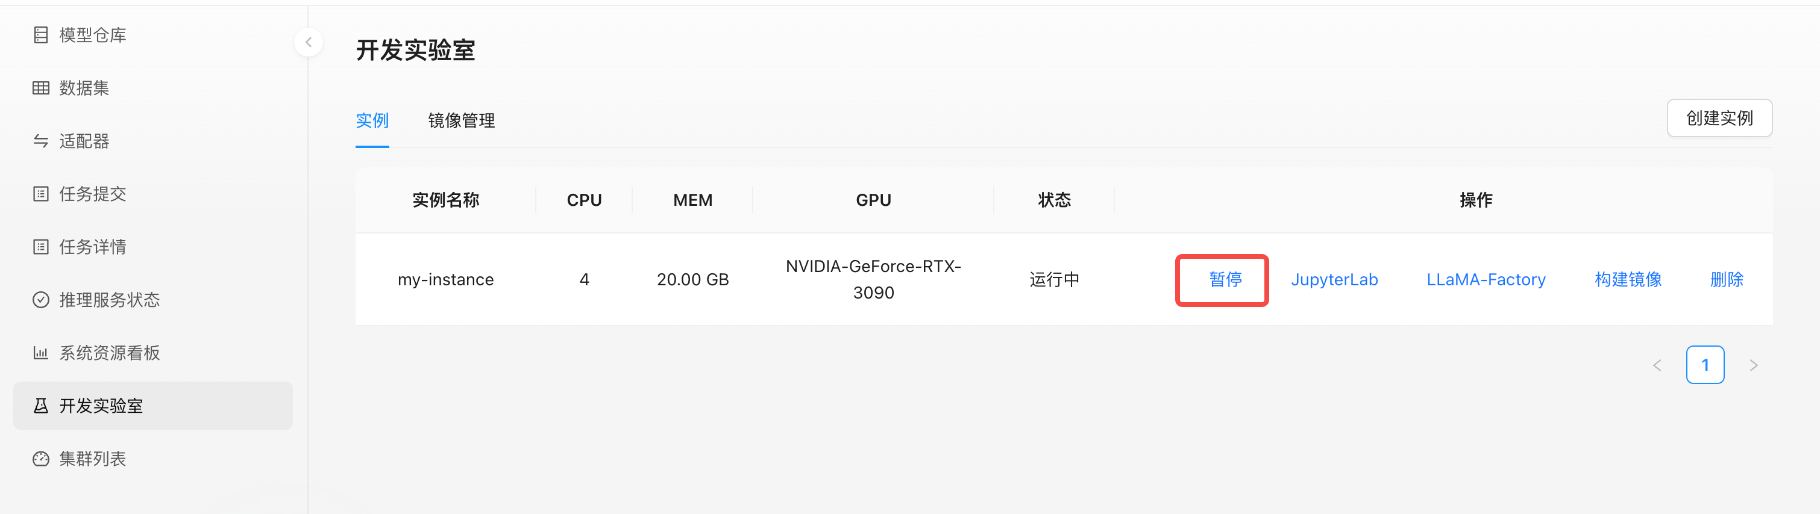
Task: Click the 任务详情 list icon
Action: pyautogui.click(x=41, y=246)
